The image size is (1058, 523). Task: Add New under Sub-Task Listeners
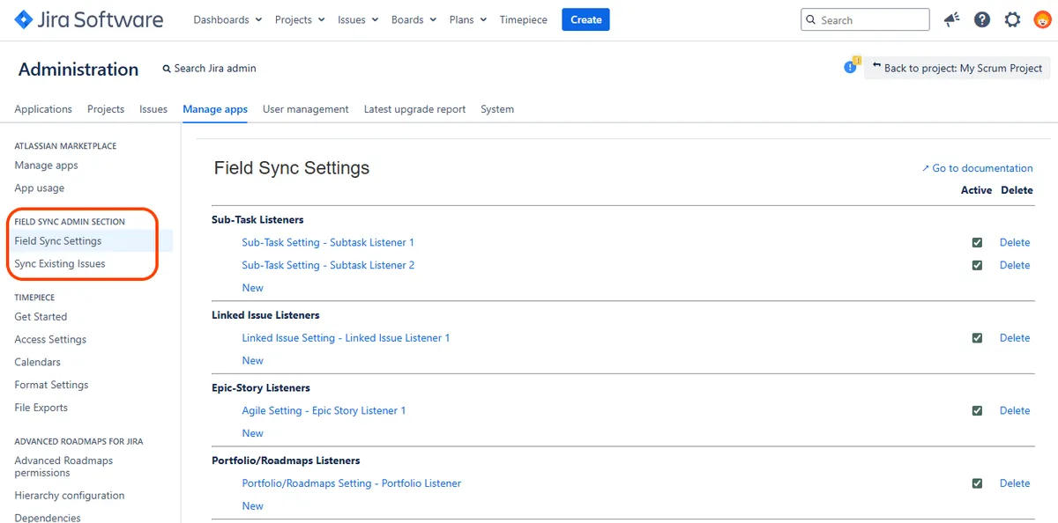(x=252, y=288)
